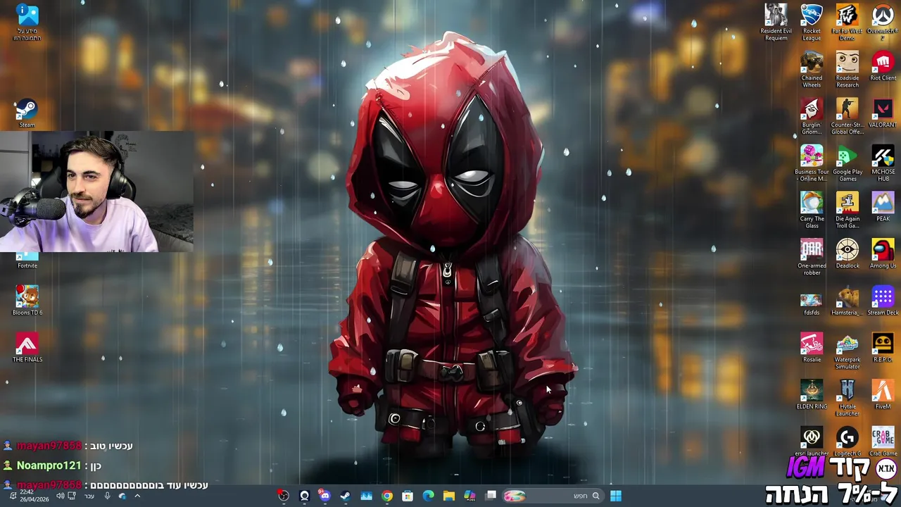Launch the Among Us shortcut
This screenshot has width=901, height=507.
point(883,254)
